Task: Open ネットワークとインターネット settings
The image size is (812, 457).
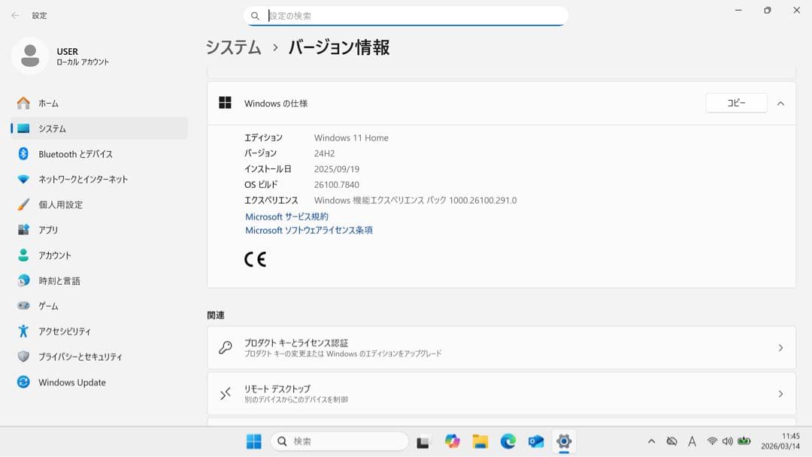Action: (x=99, y=179)
